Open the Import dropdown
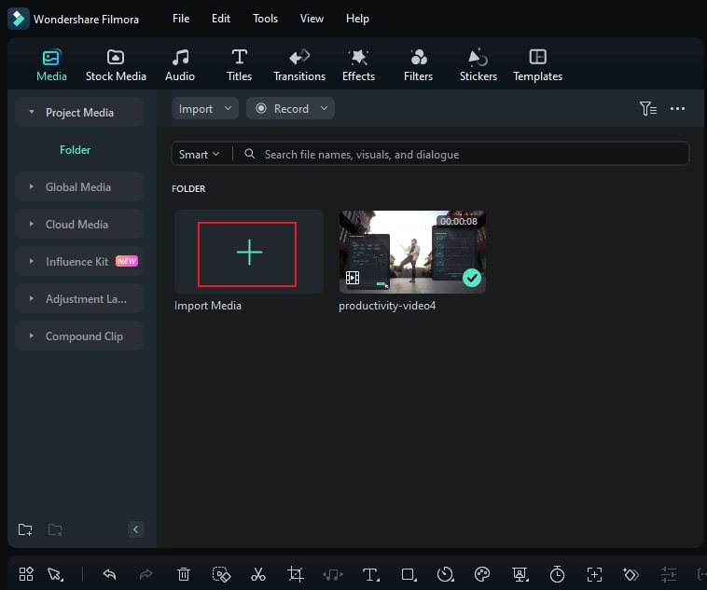The image size is (707, 590). (204, 109)
